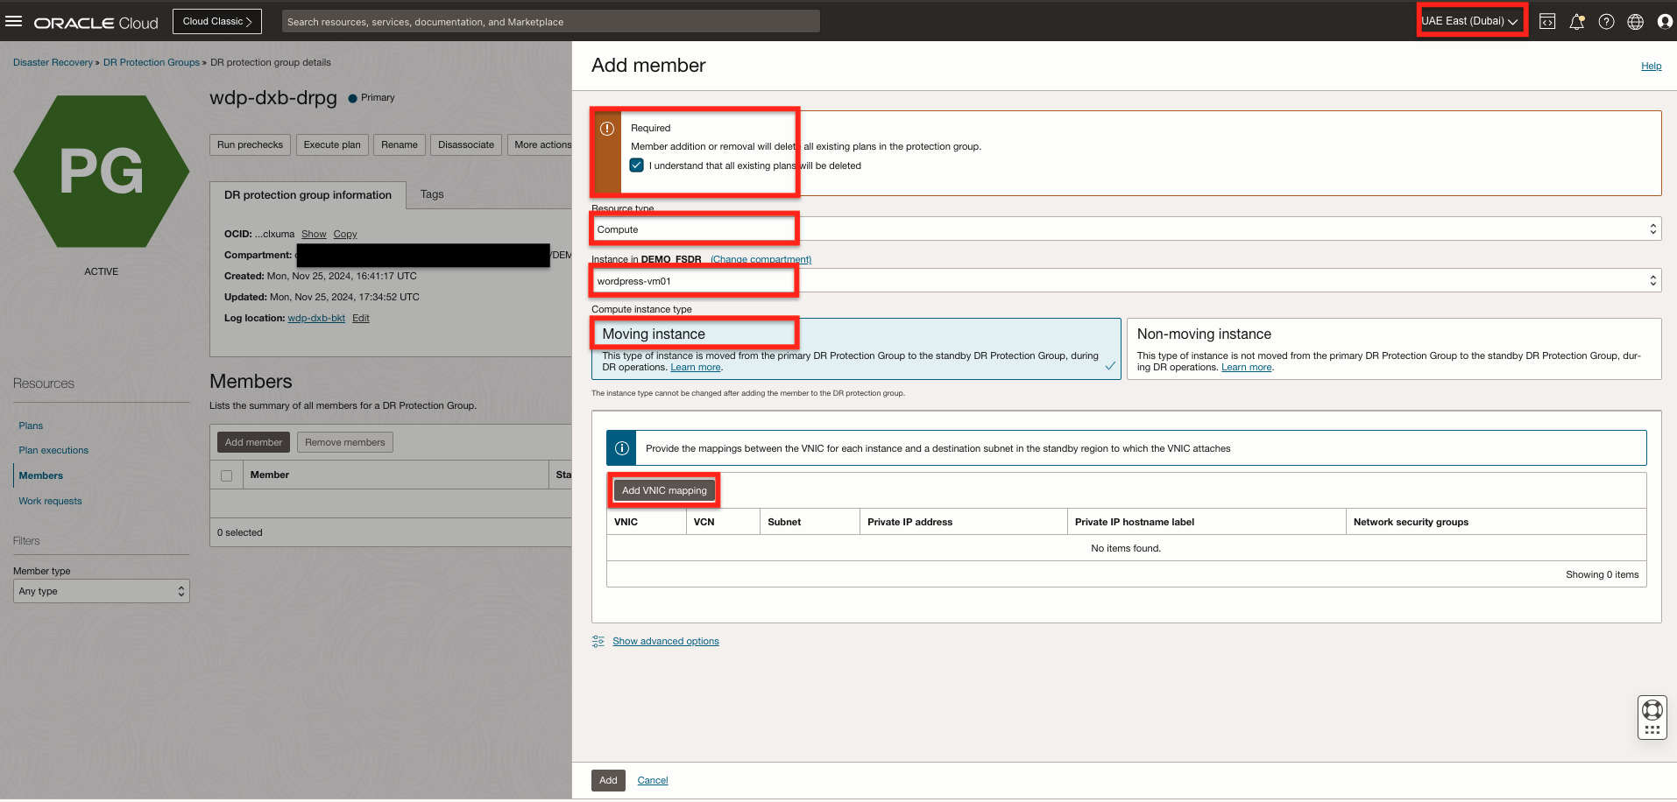Cancel the Add member panel
1677x802 pixels.
click(x=653, y=780)
